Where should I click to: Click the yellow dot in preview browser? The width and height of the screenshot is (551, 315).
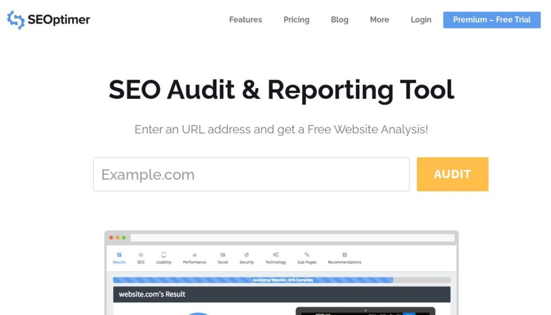117,238
